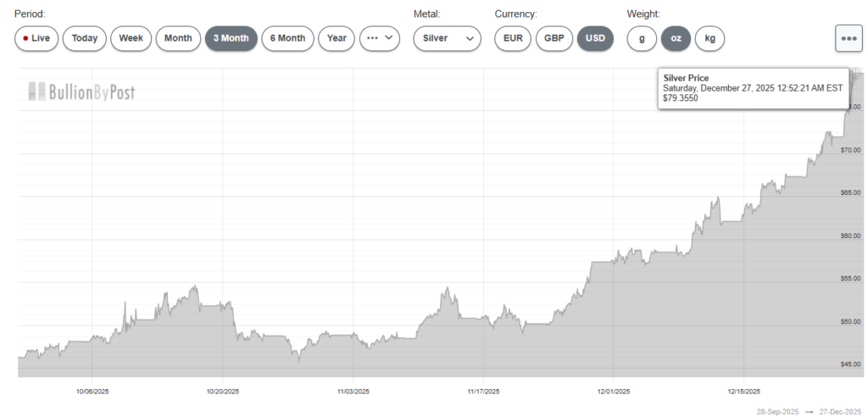
Task: Switch currency to EUR
Action: [513, 38]
